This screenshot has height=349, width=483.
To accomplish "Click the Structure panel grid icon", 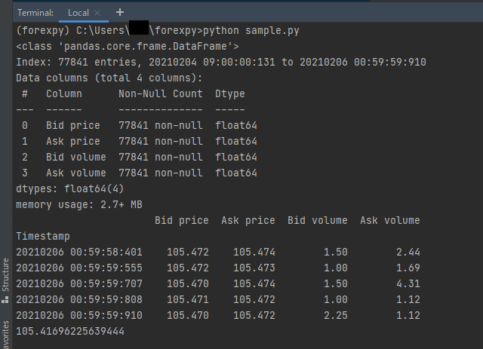I will [x=6, y=305].
